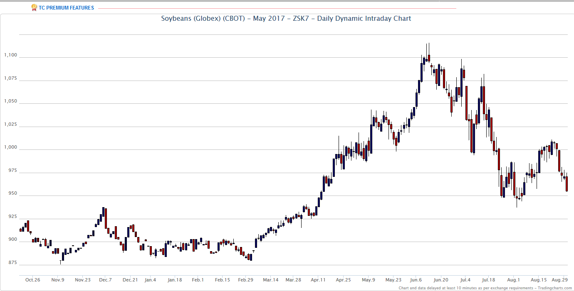Pick the Jun.6 date on the time axis
The height and width of the screenshot is (291, 574).
416,280
